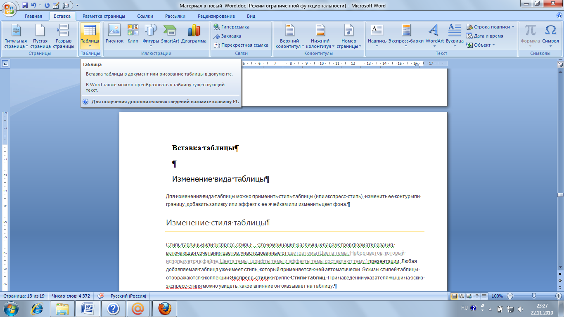The height and width of the screenshot is (317, 564).
Task: Click the volume icon in system tray
Action: pos(521,309)
